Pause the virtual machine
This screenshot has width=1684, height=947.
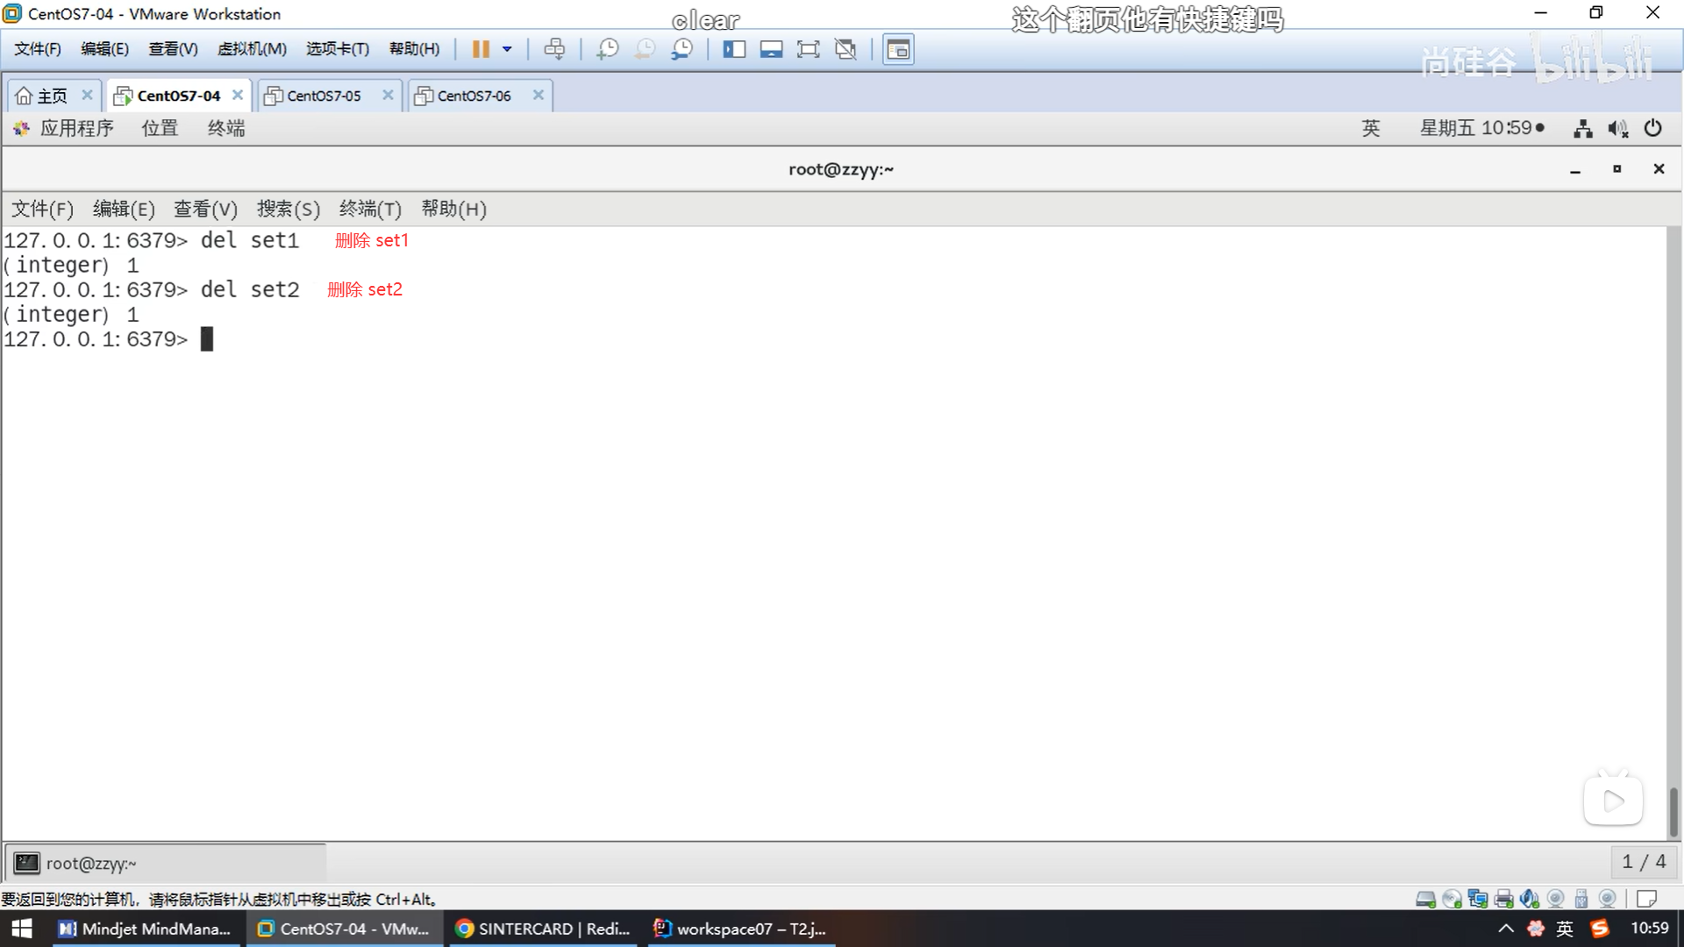480,49
